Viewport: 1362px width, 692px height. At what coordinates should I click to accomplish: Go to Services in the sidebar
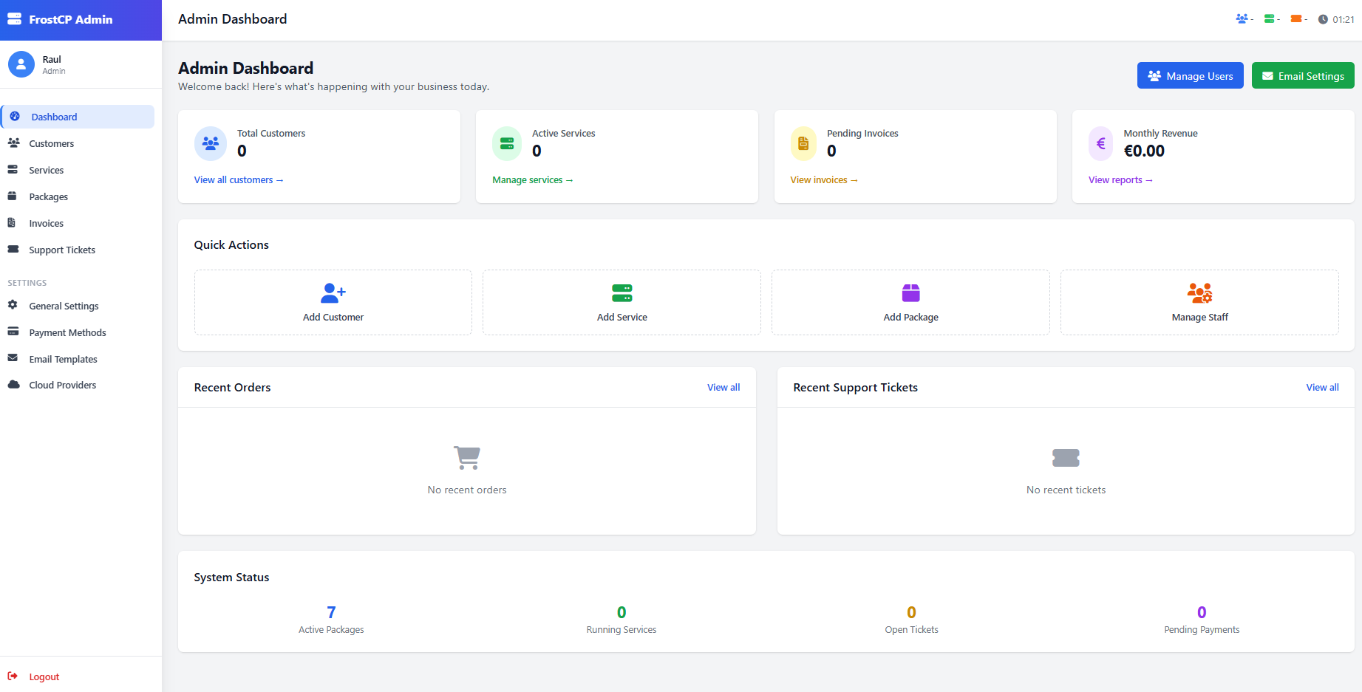78,170
